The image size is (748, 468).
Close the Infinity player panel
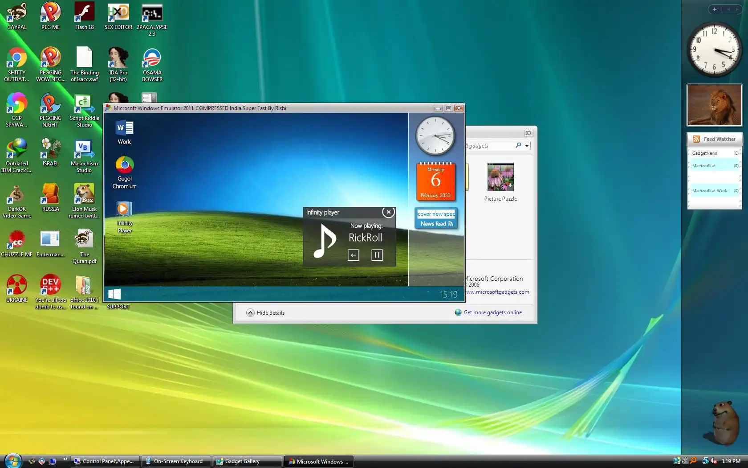point(389,212)
